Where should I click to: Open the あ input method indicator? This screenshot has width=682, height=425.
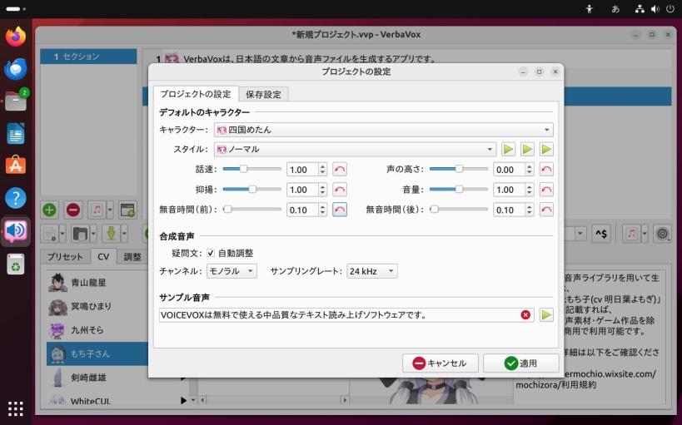(x=615, y=9)
